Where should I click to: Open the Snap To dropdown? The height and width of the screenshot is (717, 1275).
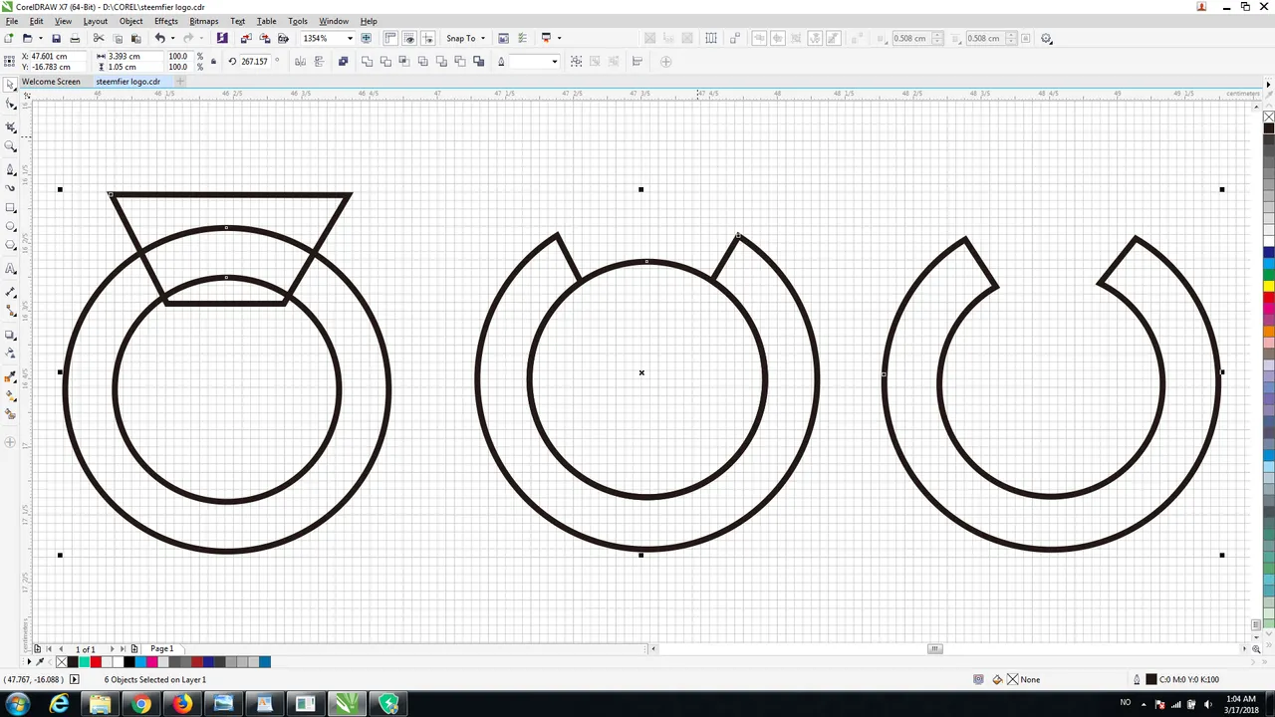465,38
